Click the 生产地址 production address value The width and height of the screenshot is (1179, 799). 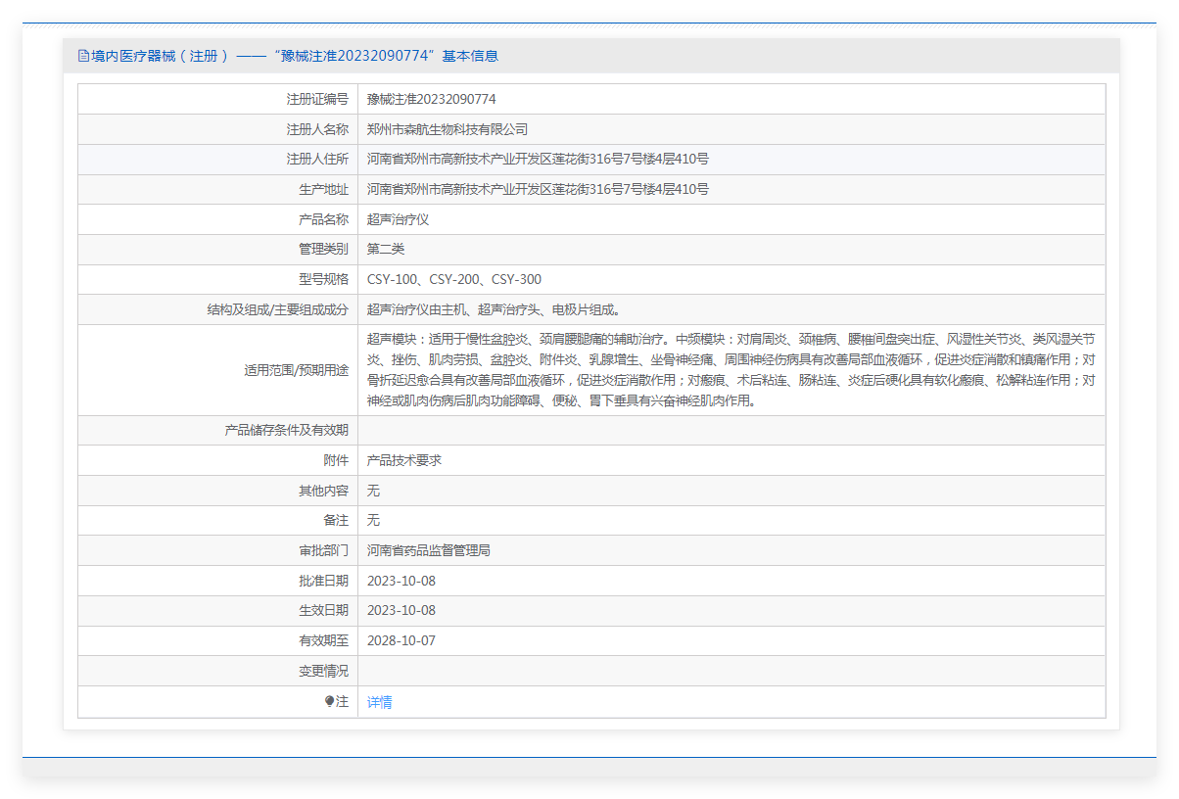[x=538, y=189]
